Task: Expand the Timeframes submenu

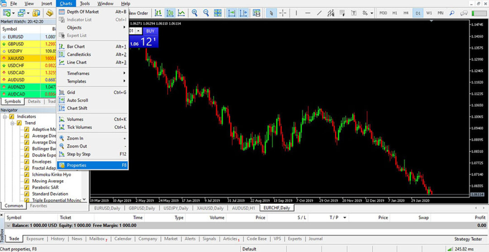Action: [x=78, y=73]
